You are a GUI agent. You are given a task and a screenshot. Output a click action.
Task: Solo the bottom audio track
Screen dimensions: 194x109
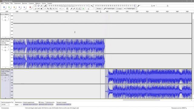(x=7, y=75)
